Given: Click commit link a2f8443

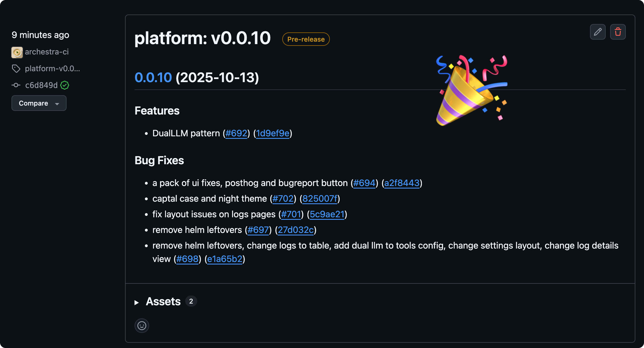Looking at the screenshot, I should click(x=402, y=183).
